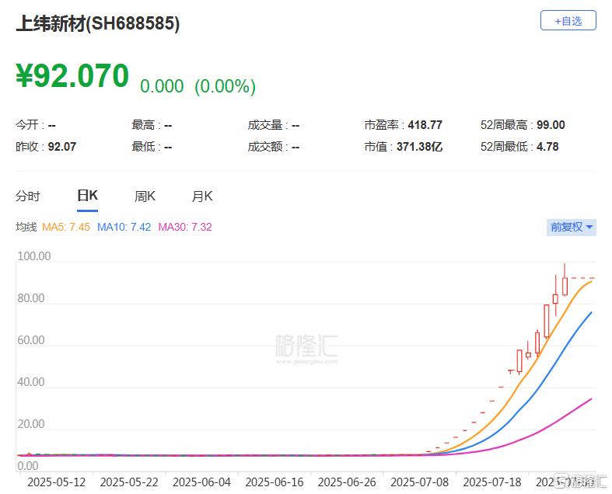The height and width of the screenshot is (494, 612).
Task: Click the 成交量 label
Action: [x=265, y=125]
